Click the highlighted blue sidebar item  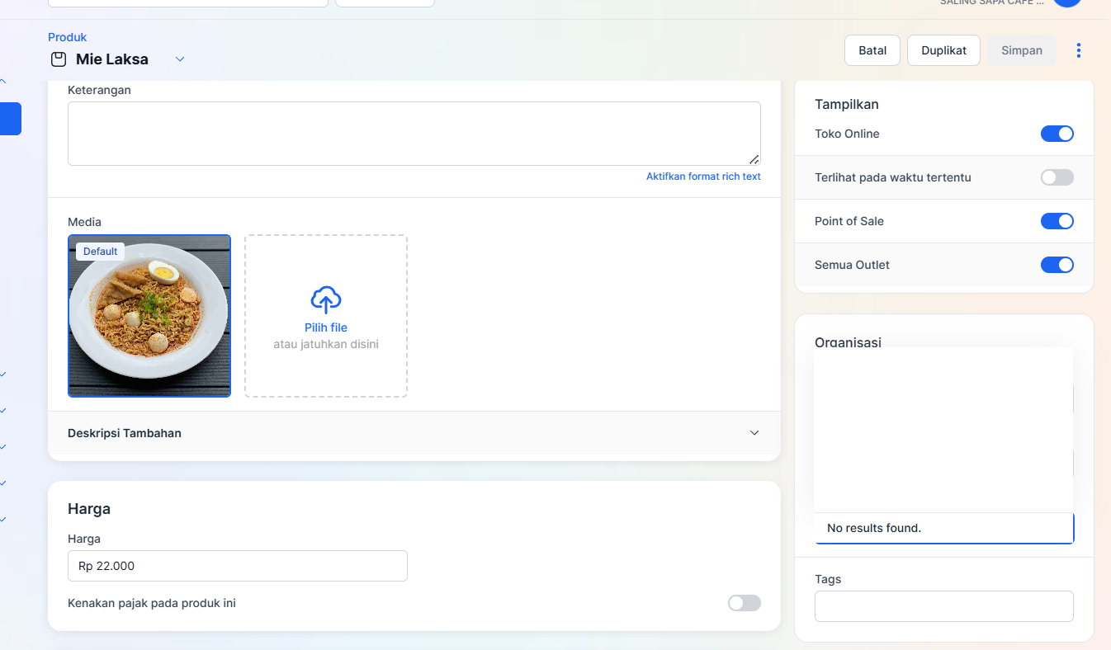click(x=11, y=119)
